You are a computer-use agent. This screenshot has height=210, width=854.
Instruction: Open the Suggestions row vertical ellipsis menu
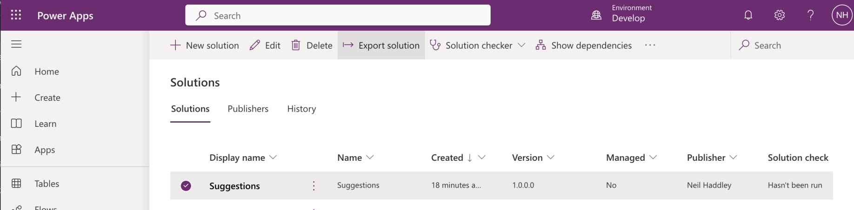pyautogui.click(x=314, y=186)
